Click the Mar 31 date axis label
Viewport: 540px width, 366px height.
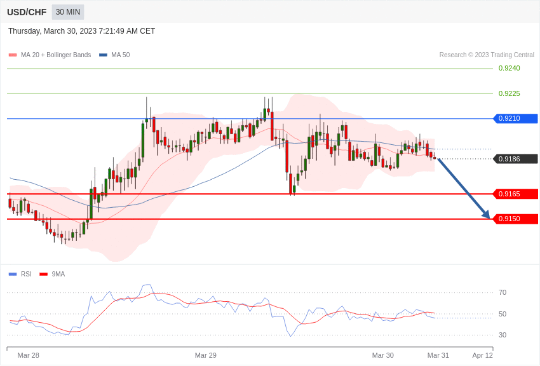pos(438,355)
